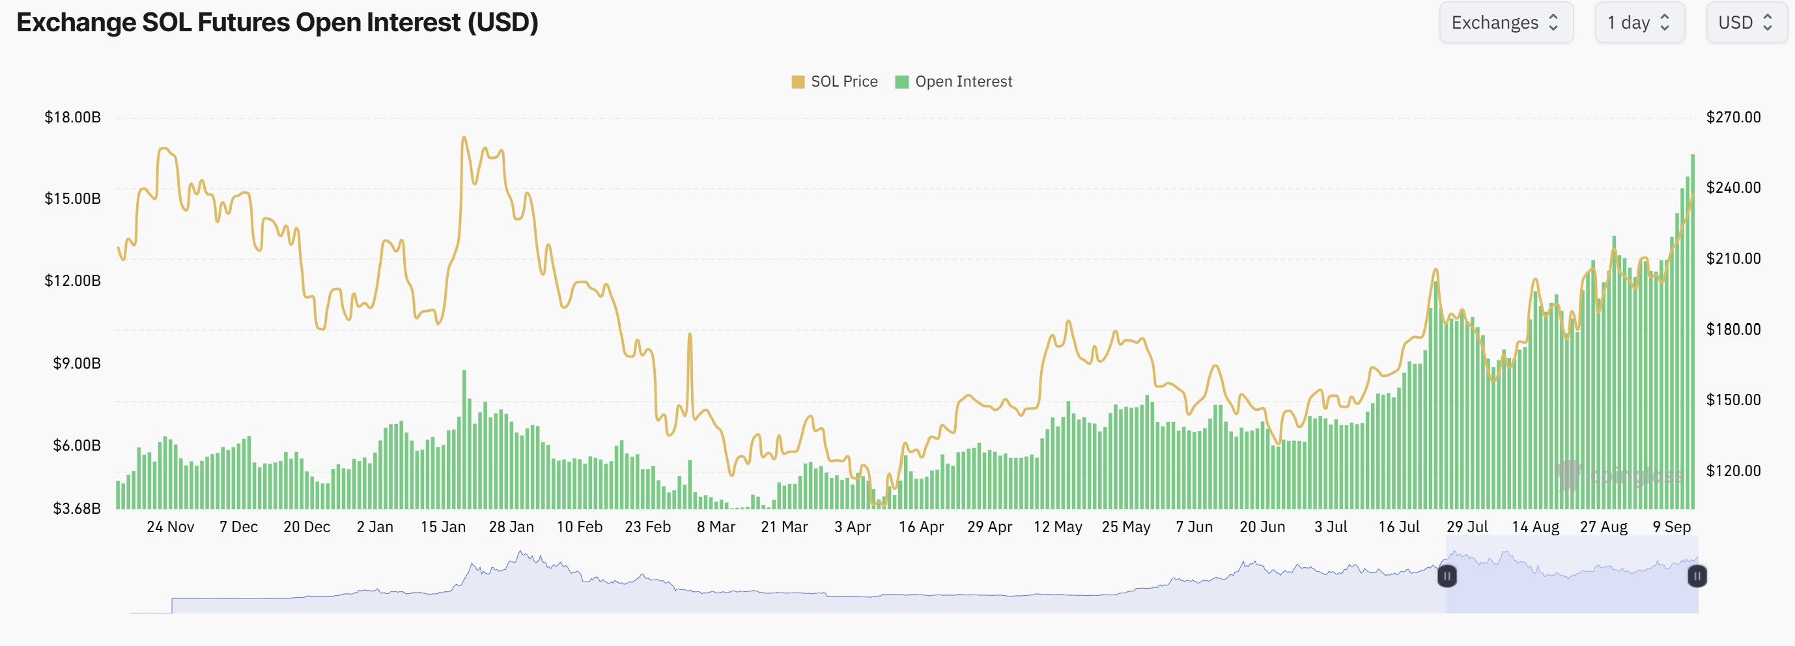Click the Exchange SOL Futures Open Interest title
1795x646 pixels.
277,22
